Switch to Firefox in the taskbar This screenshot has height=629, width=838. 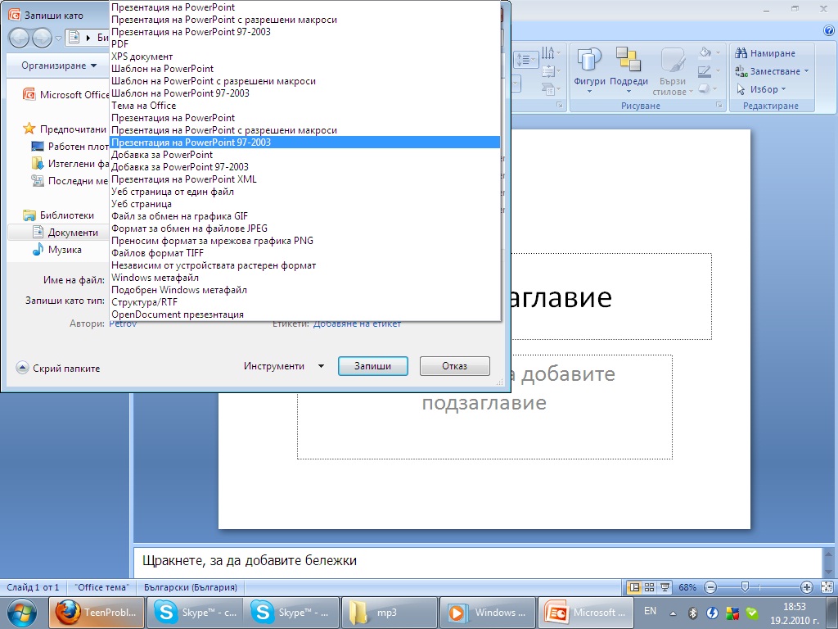(x=97, y=613)
